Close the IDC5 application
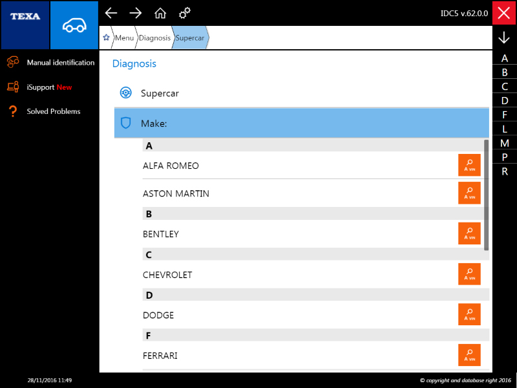The width and height of the screenshot is (517, 388). click(504, 13)
